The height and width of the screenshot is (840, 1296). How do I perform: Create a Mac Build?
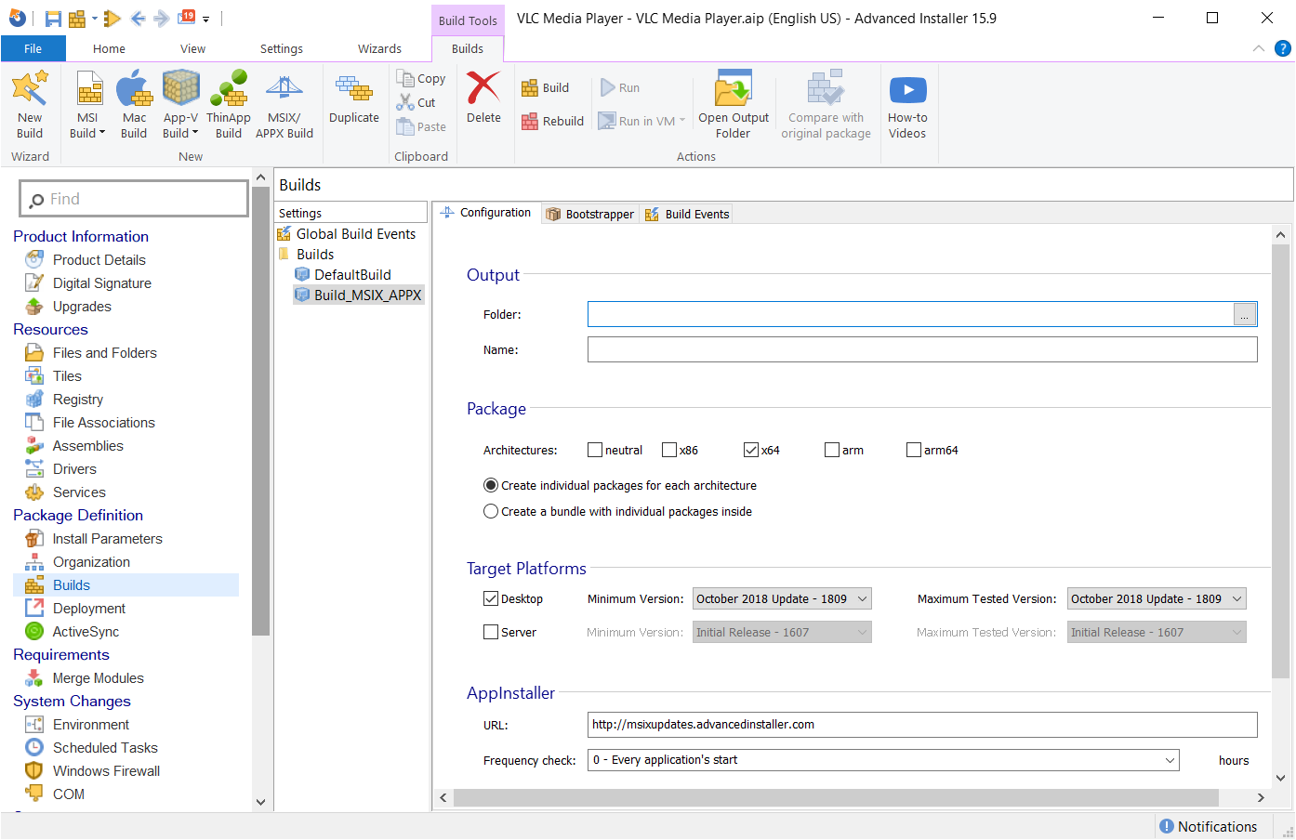click(134, 105)
